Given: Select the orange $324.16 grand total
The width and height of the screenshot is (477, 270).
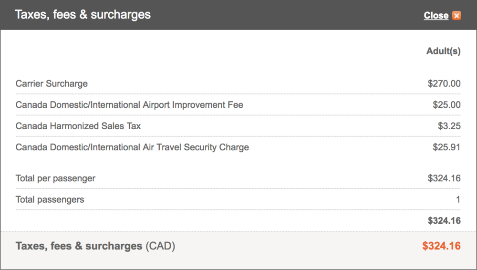Looking at the screenshot, I should tap(441, 246).
